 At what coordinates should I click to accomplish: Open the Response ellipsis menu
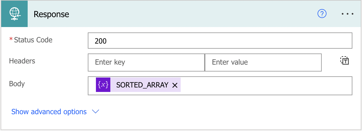coord(348,14)
